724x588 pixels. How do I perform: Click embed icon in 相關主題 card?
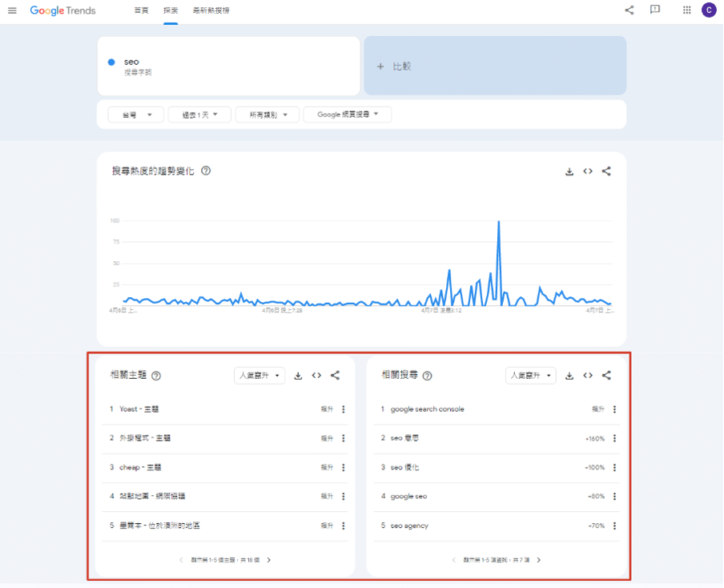tap(316, 376)
